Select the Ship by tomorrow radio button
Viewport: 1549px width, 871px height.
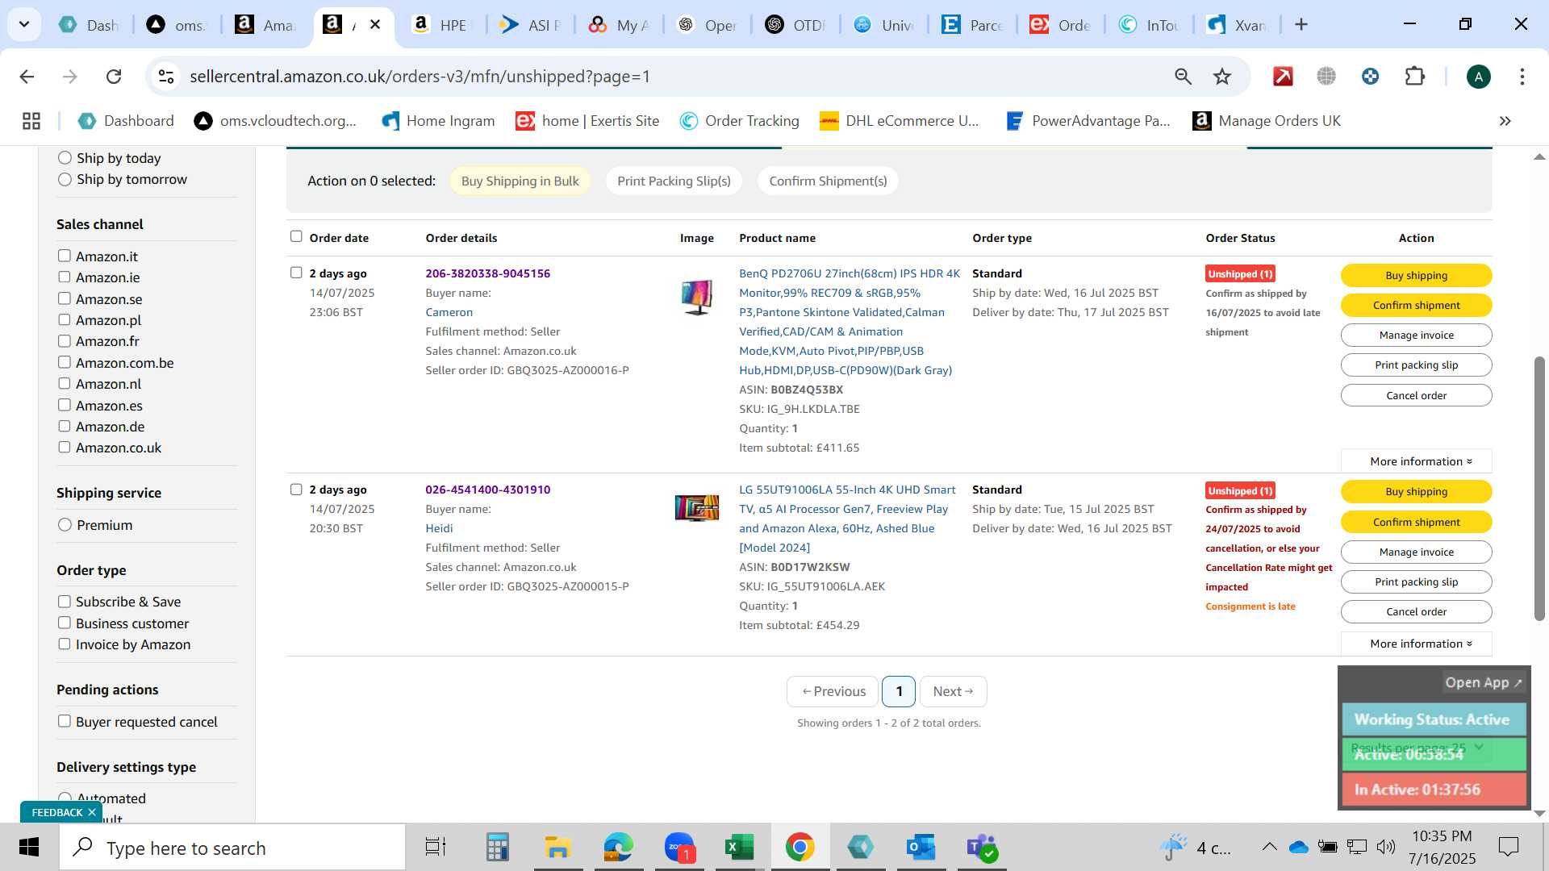pos(65,179)
